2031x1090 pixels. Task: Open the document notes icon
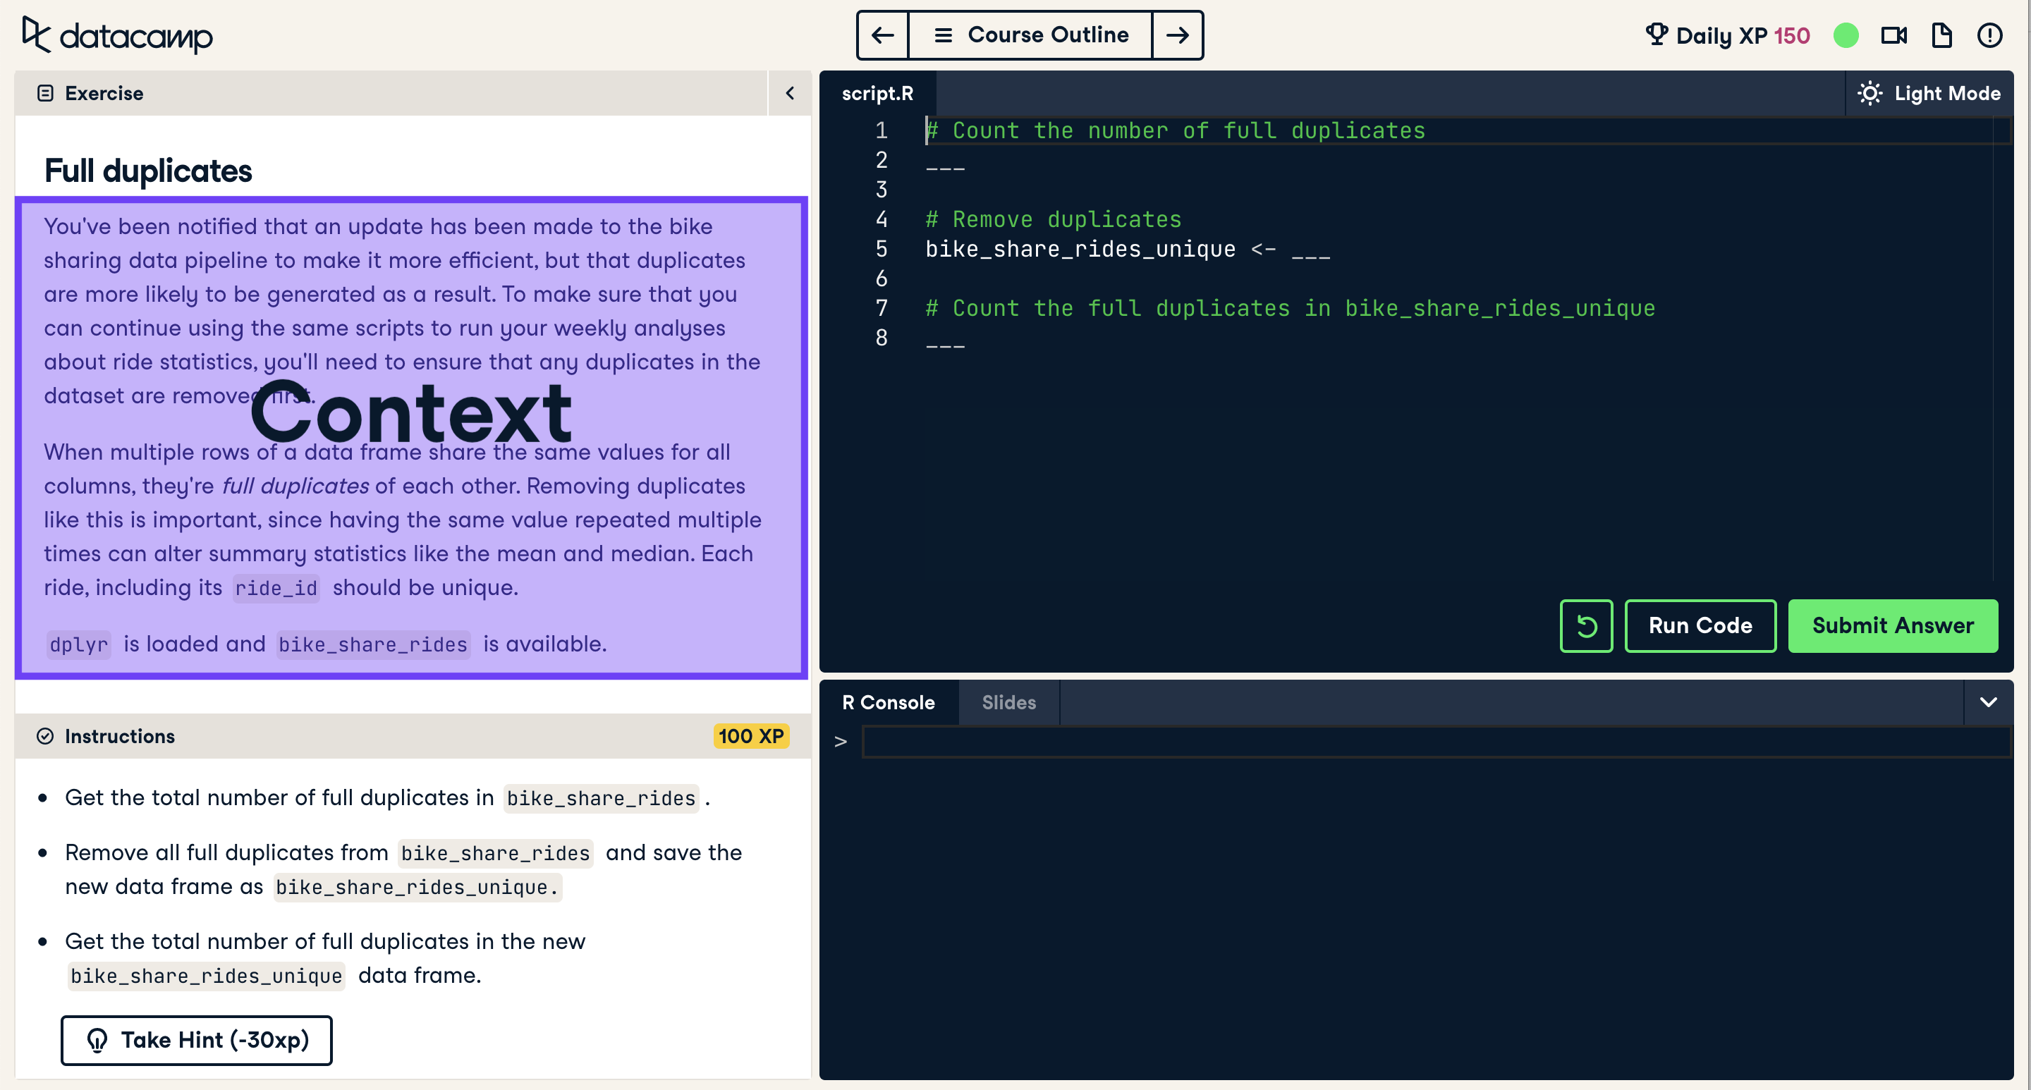1942,35
